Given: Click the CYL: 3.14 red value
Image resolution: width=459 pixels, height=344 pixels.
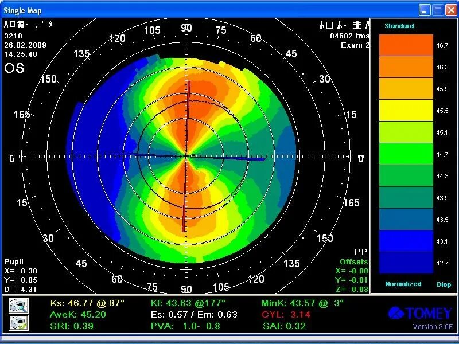Looking at the screenshot, I should click(286, 314).
